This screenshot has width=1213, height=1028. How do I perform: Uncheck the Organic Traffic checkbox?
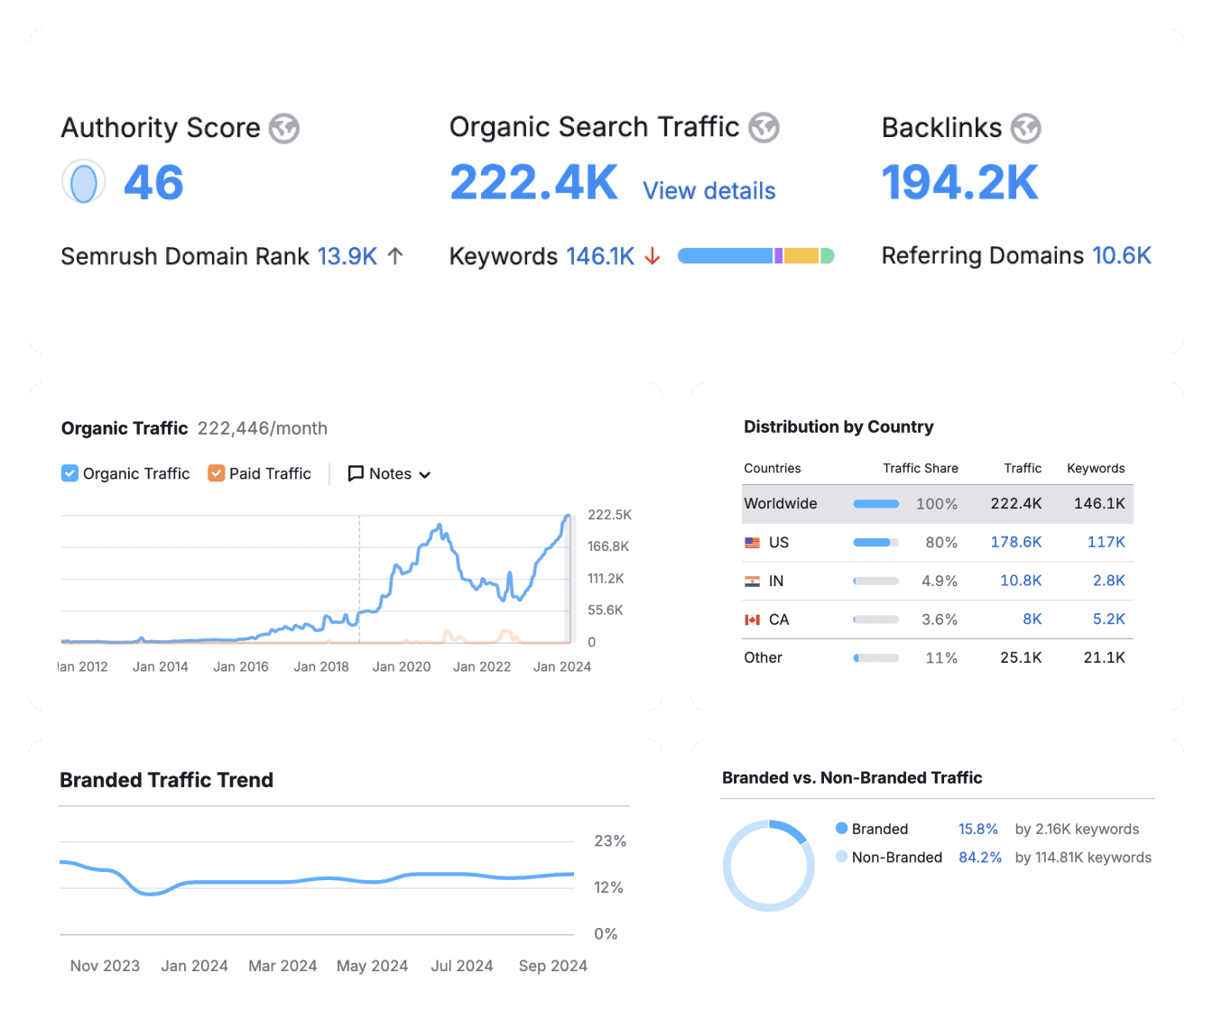[x=69, y=473]
